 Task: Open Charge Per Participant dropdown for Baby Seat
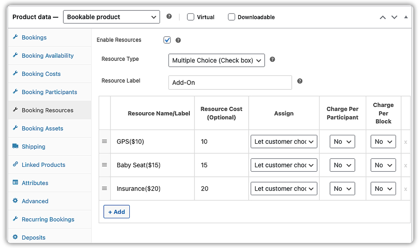[x=342, y=165]
